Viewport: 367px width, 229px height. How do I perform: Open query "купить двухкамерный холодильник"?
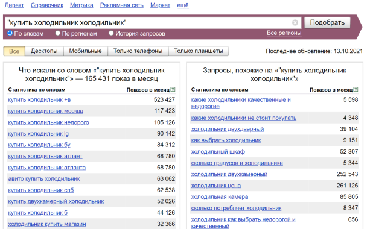pyautogui.click(x=56, y=201)
